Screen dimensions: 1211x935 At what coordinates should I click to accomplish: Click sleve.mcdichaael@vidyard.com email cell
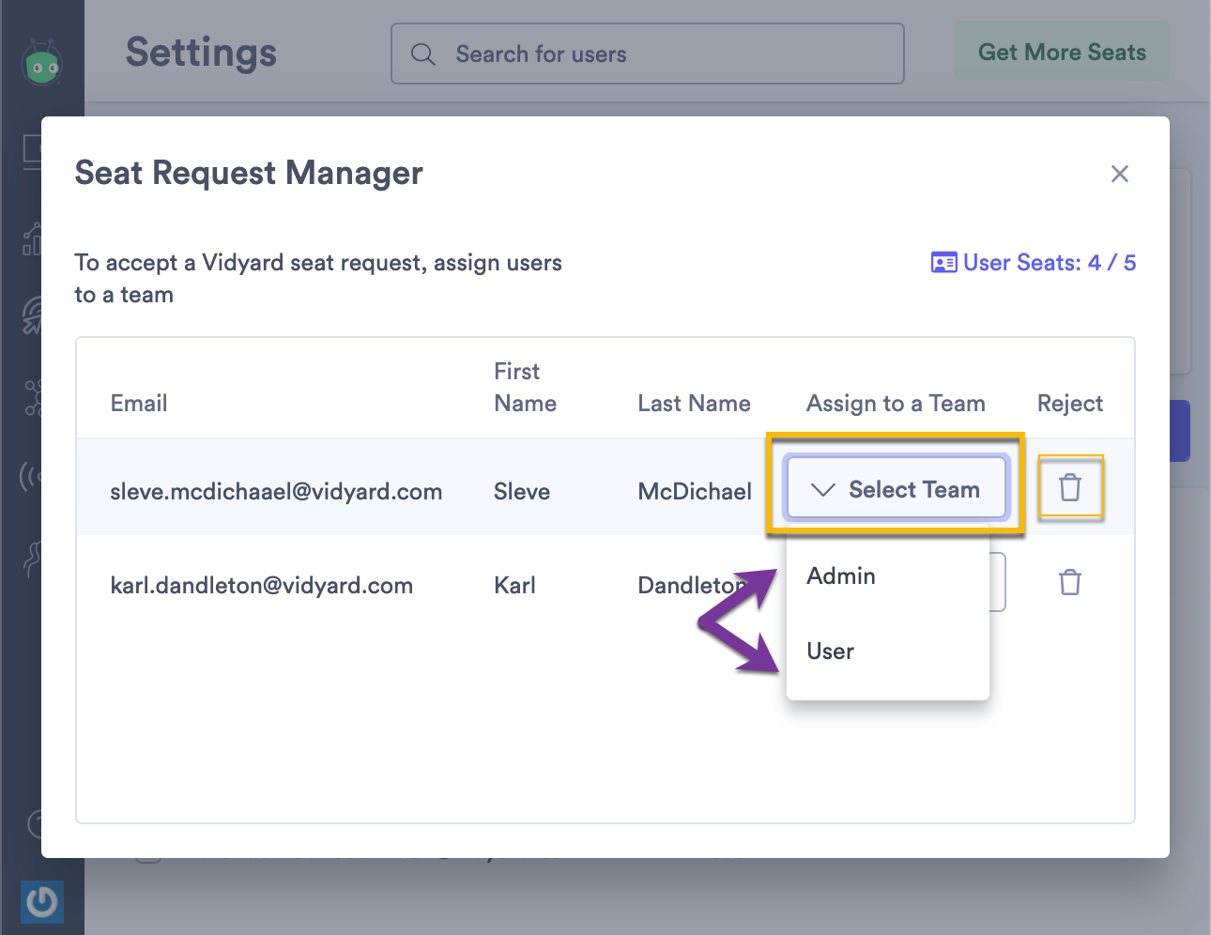(276, 491)
